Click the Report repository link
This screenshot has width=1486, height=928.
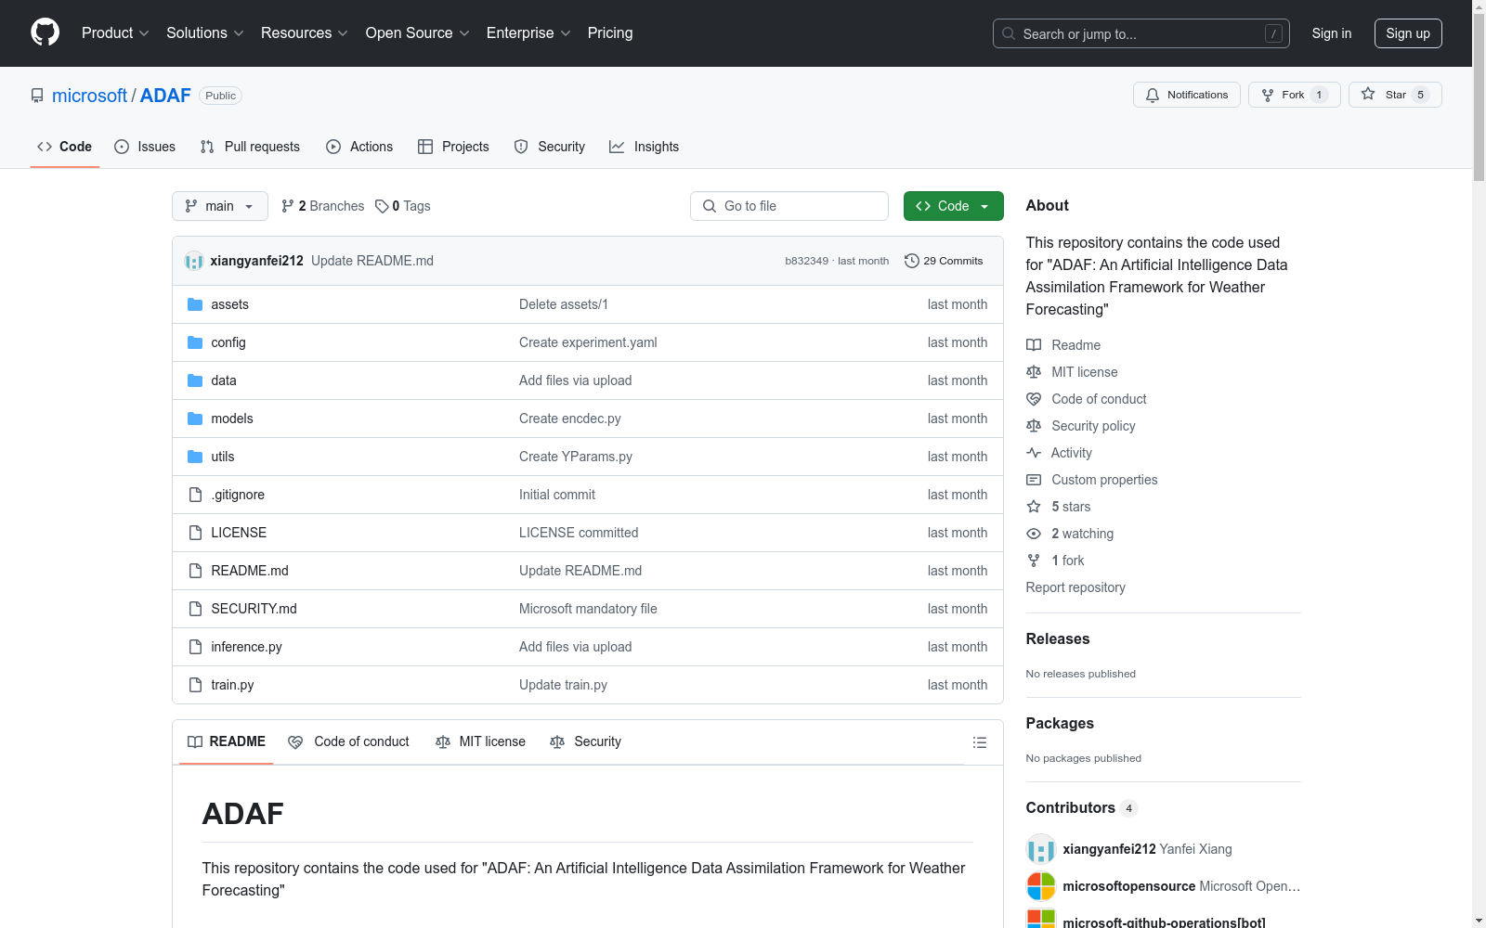click(x=1075, y=587)
